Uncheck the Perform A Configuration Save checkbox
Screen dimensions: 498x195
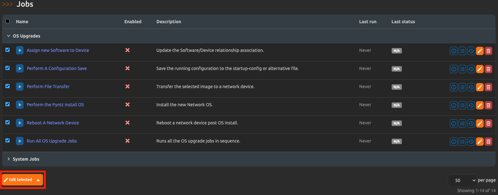click(8, 68)
